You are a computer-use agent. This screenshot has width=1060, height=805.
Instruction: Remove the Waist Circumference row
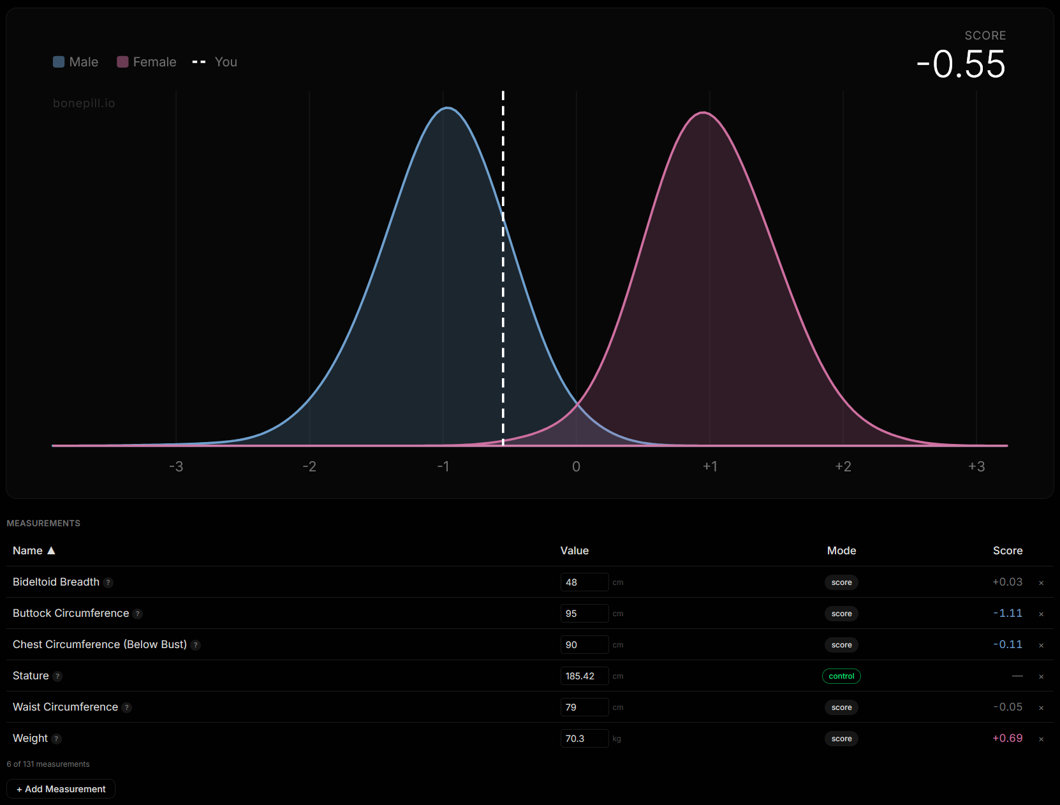(1041, 707)
